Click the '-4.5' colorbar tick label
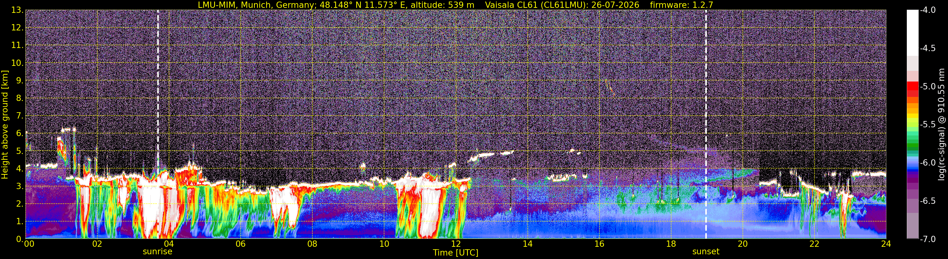Screen dimensions: 948x259 click(927, 48)
